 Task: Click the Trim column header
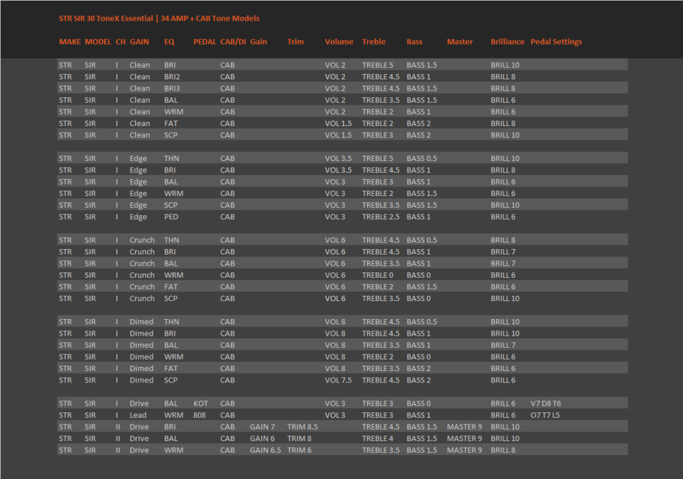(x=295, y=42)
